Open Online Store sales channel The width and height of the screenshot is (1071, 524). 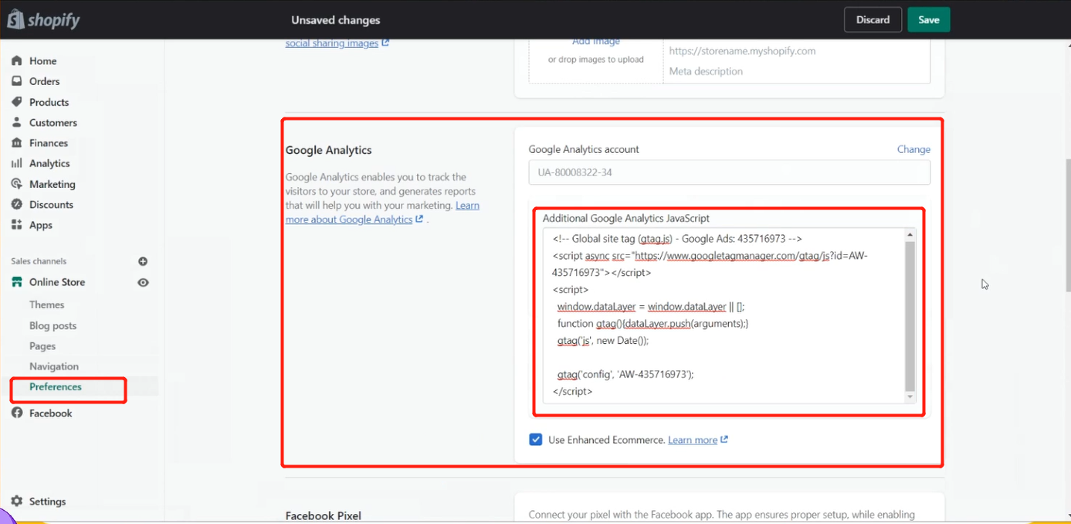tap(57, 282)
